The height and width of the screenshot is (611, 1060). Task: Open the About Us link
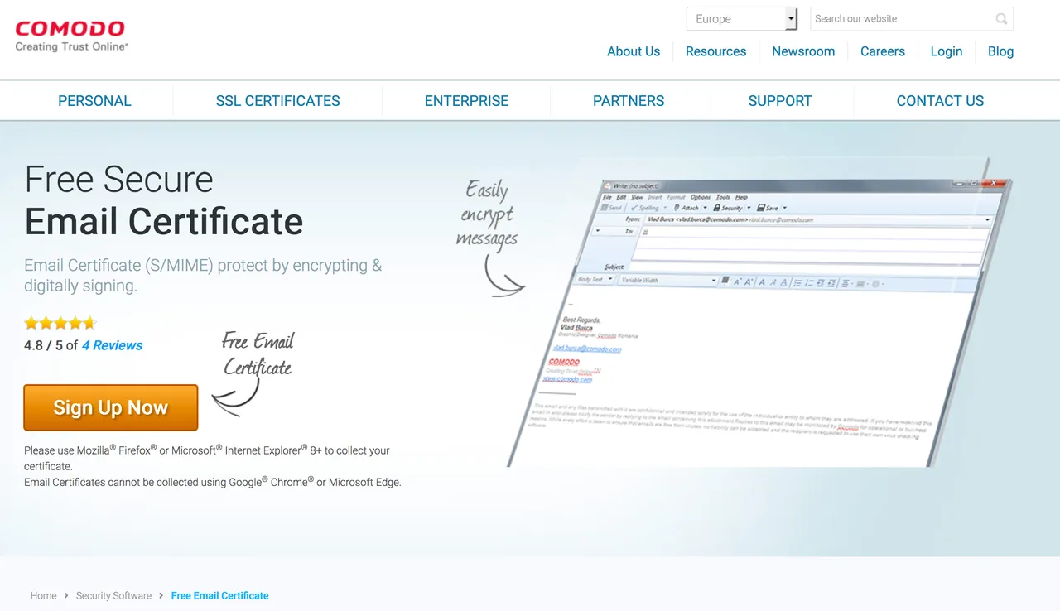pos(634,51)
